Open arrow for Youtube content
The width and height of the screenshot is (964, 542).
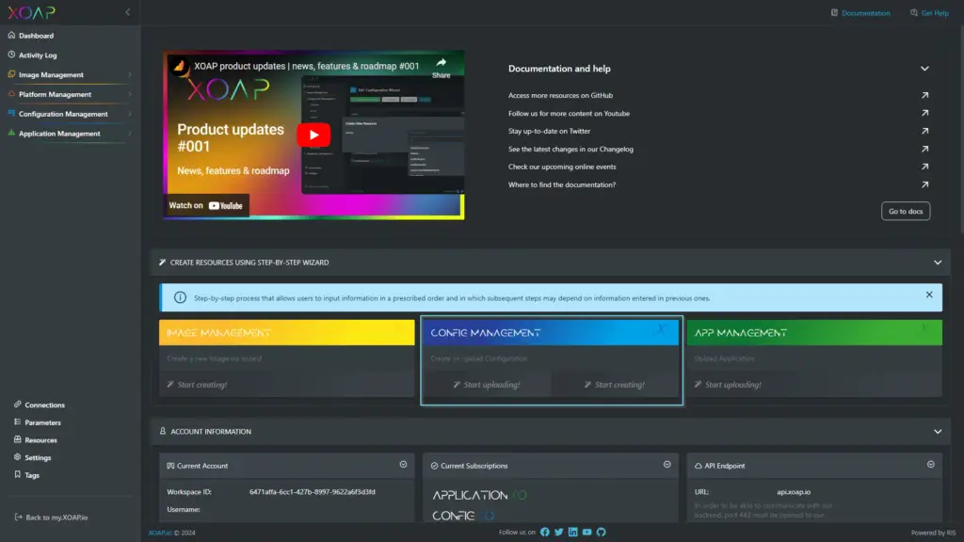click(924, 113)
